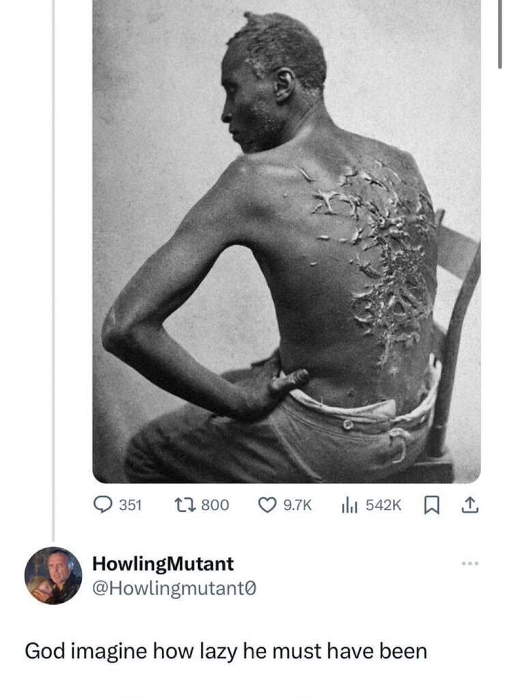
Task: Click the HowlingMutant display name
Action: [163, 564]
